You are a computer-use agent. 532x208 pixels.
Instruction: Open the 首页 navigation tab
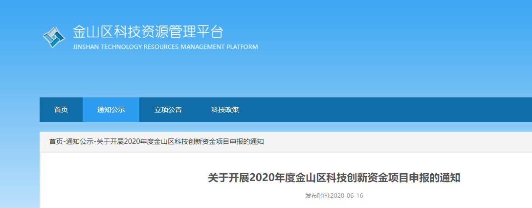click(61, 110)
